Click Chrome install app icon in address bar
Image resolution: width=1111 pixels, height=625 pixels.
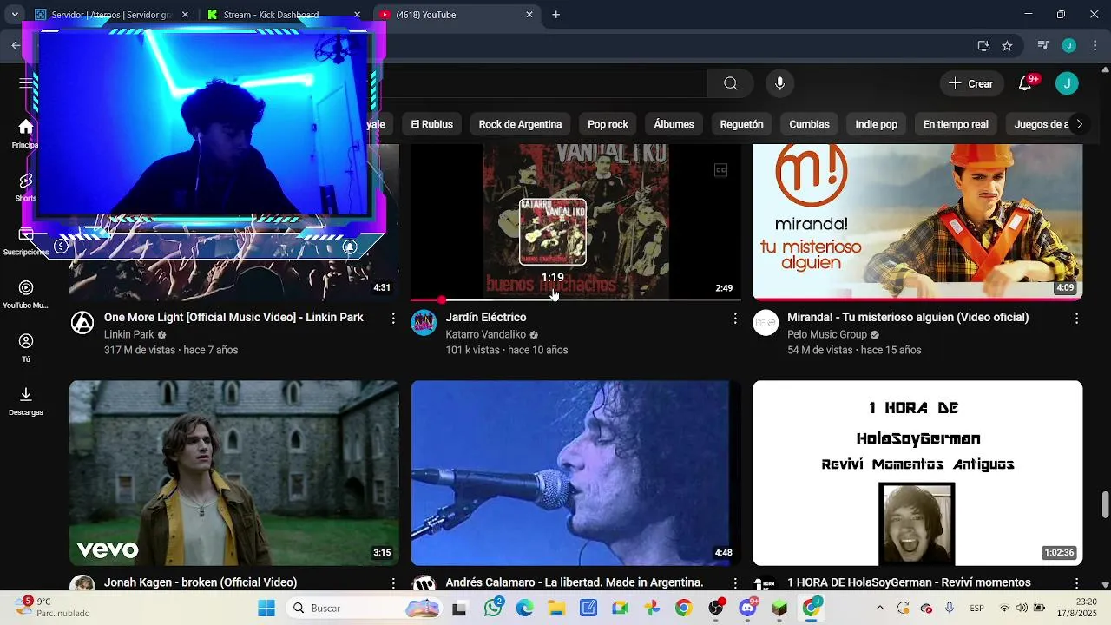983,46
